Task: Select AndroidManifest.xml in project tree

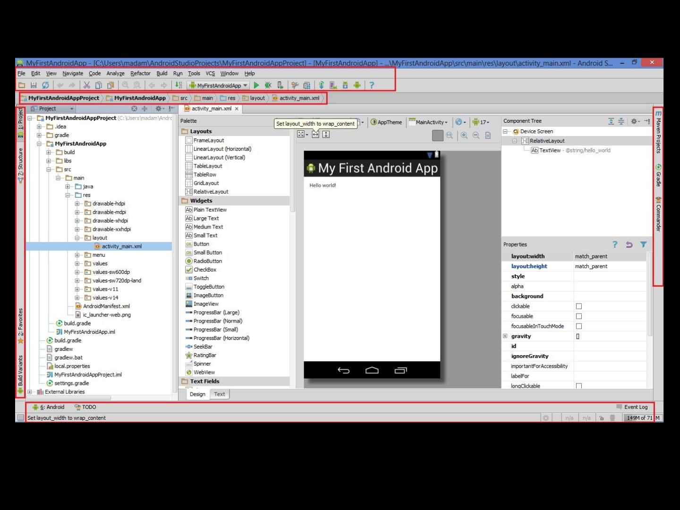Action: pos(106,306)
